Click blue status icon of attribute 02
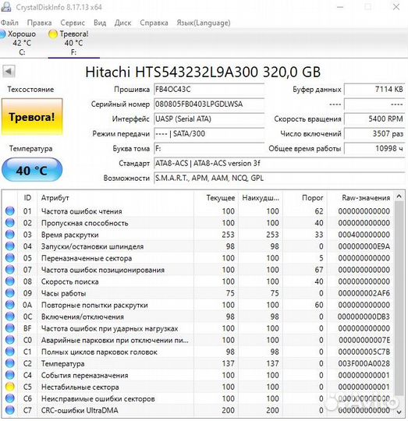Viewport: 408px width, 421px height. coord(10,222)
